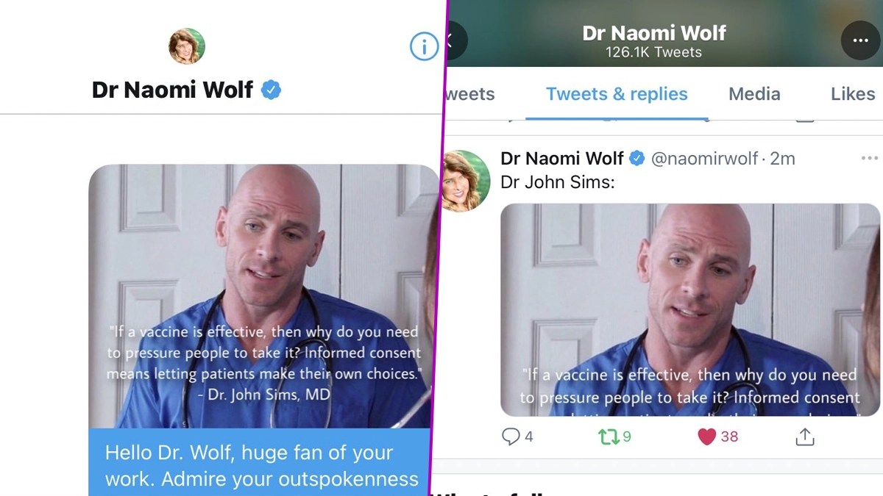Select the partially visible Tweets tab
The image size is (883, 496).
coord(471,94)
